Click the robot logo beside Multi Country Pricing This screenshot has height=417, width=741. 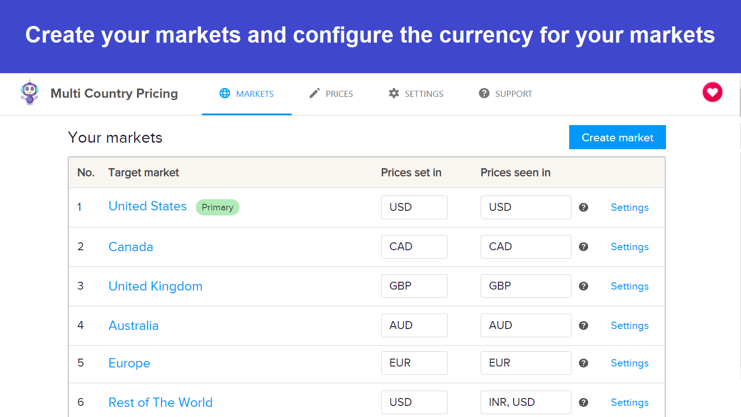pyautogui.click(x=30, y=93)
